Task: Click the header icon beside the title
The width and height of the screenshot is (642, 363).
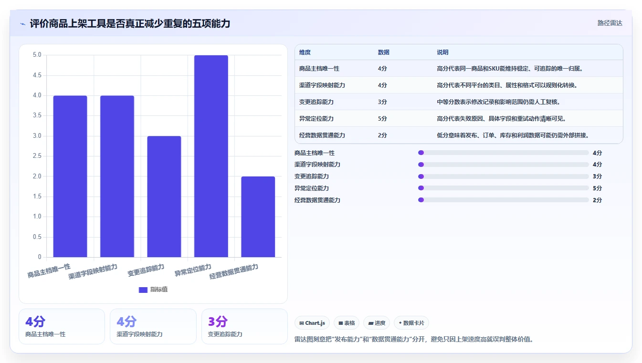Action: pos(23,23)
